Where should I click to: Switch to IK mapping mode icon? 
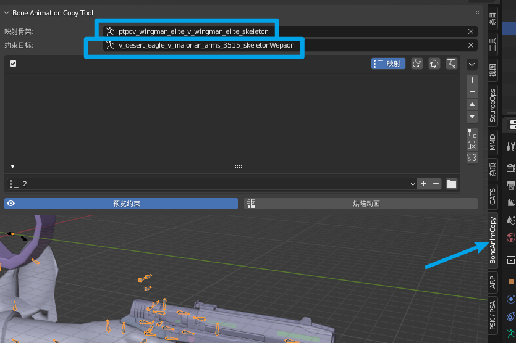452,64
